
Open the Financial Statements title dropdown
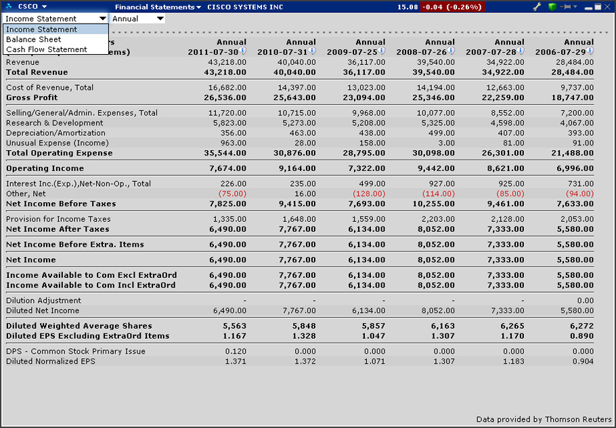click(x=158, y=7)
